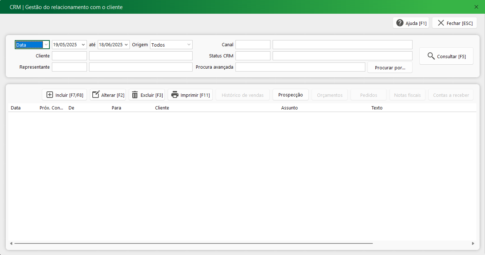The image size is (485, 255).
Task: Click the Procurar por... button
Action: tap(390, 68)
